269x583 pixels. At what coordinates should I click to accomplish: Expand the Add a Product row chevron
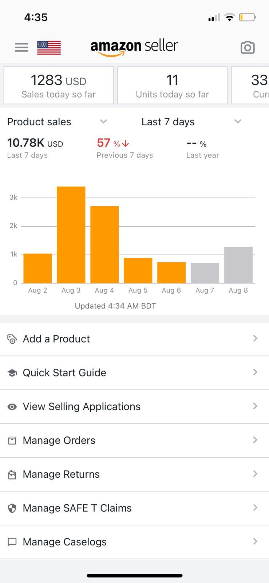pyautogui.click(x=255, y=339)
